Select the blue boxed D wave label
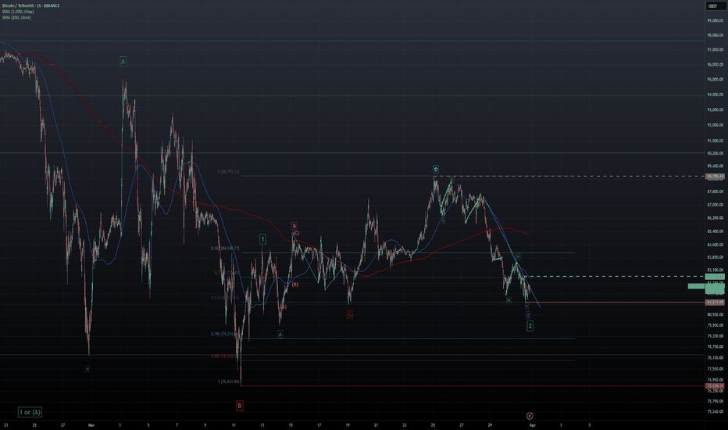 click(436, 169)
